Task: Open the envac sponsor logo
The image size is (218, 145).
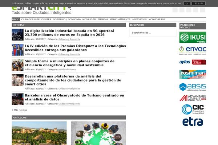Action: [x=193, y=50]
